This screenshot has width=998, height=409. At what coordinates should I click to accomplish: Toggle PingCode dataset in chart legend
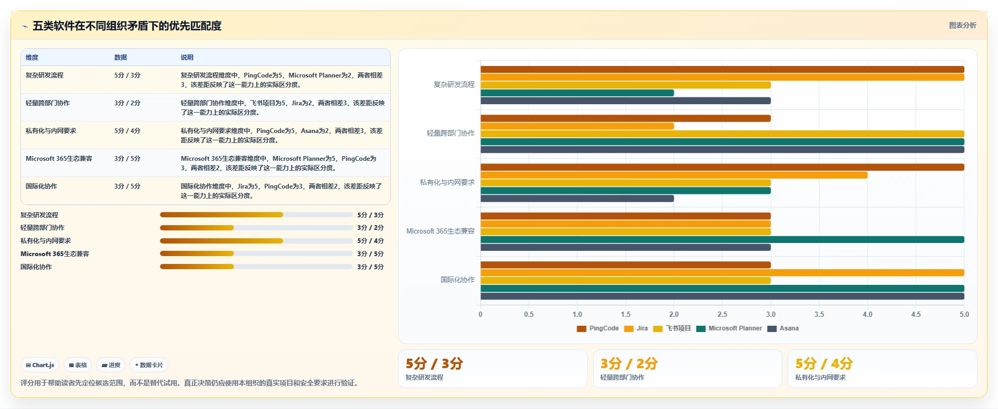tap(598, 328)
